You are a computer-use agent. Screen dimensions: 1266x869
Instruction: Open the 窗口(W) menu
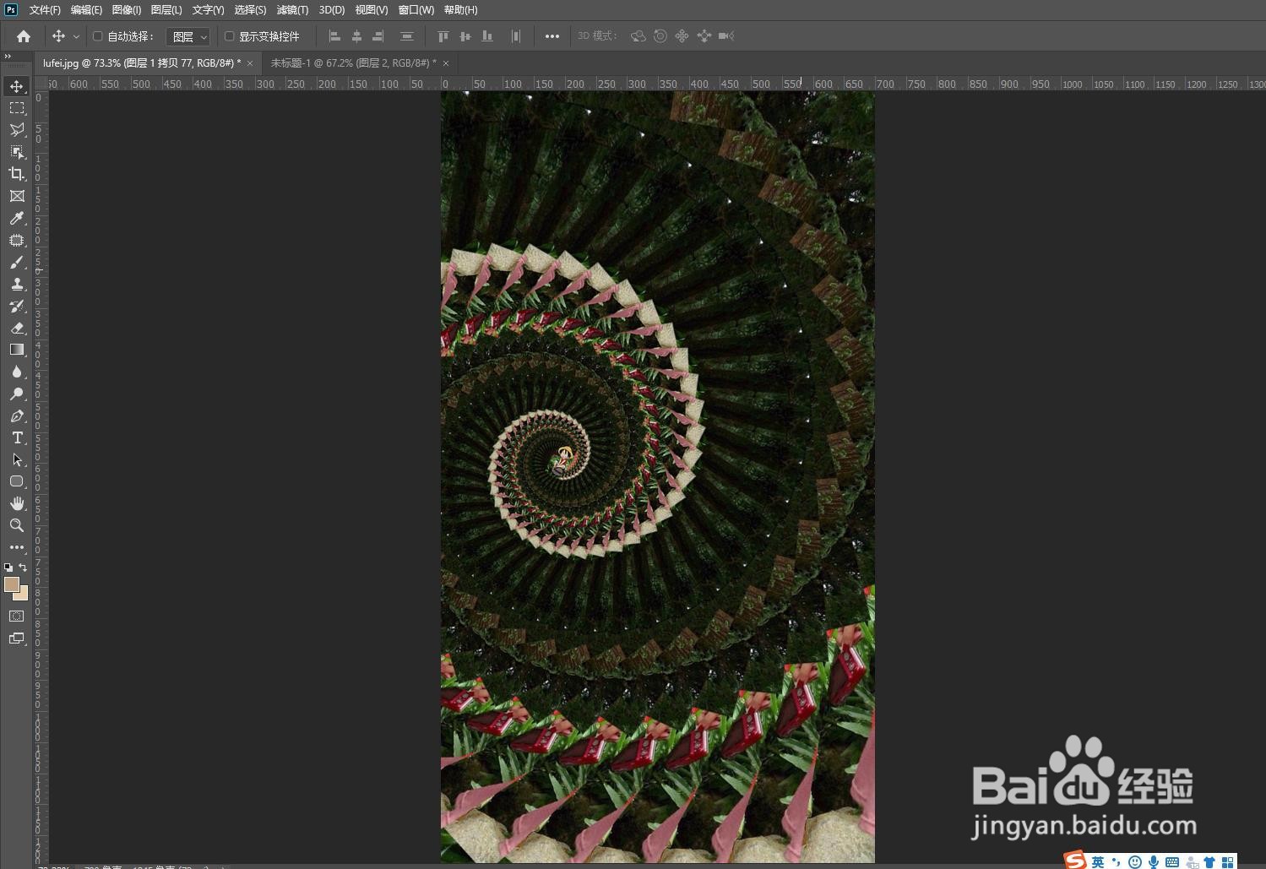click(416, 10)
